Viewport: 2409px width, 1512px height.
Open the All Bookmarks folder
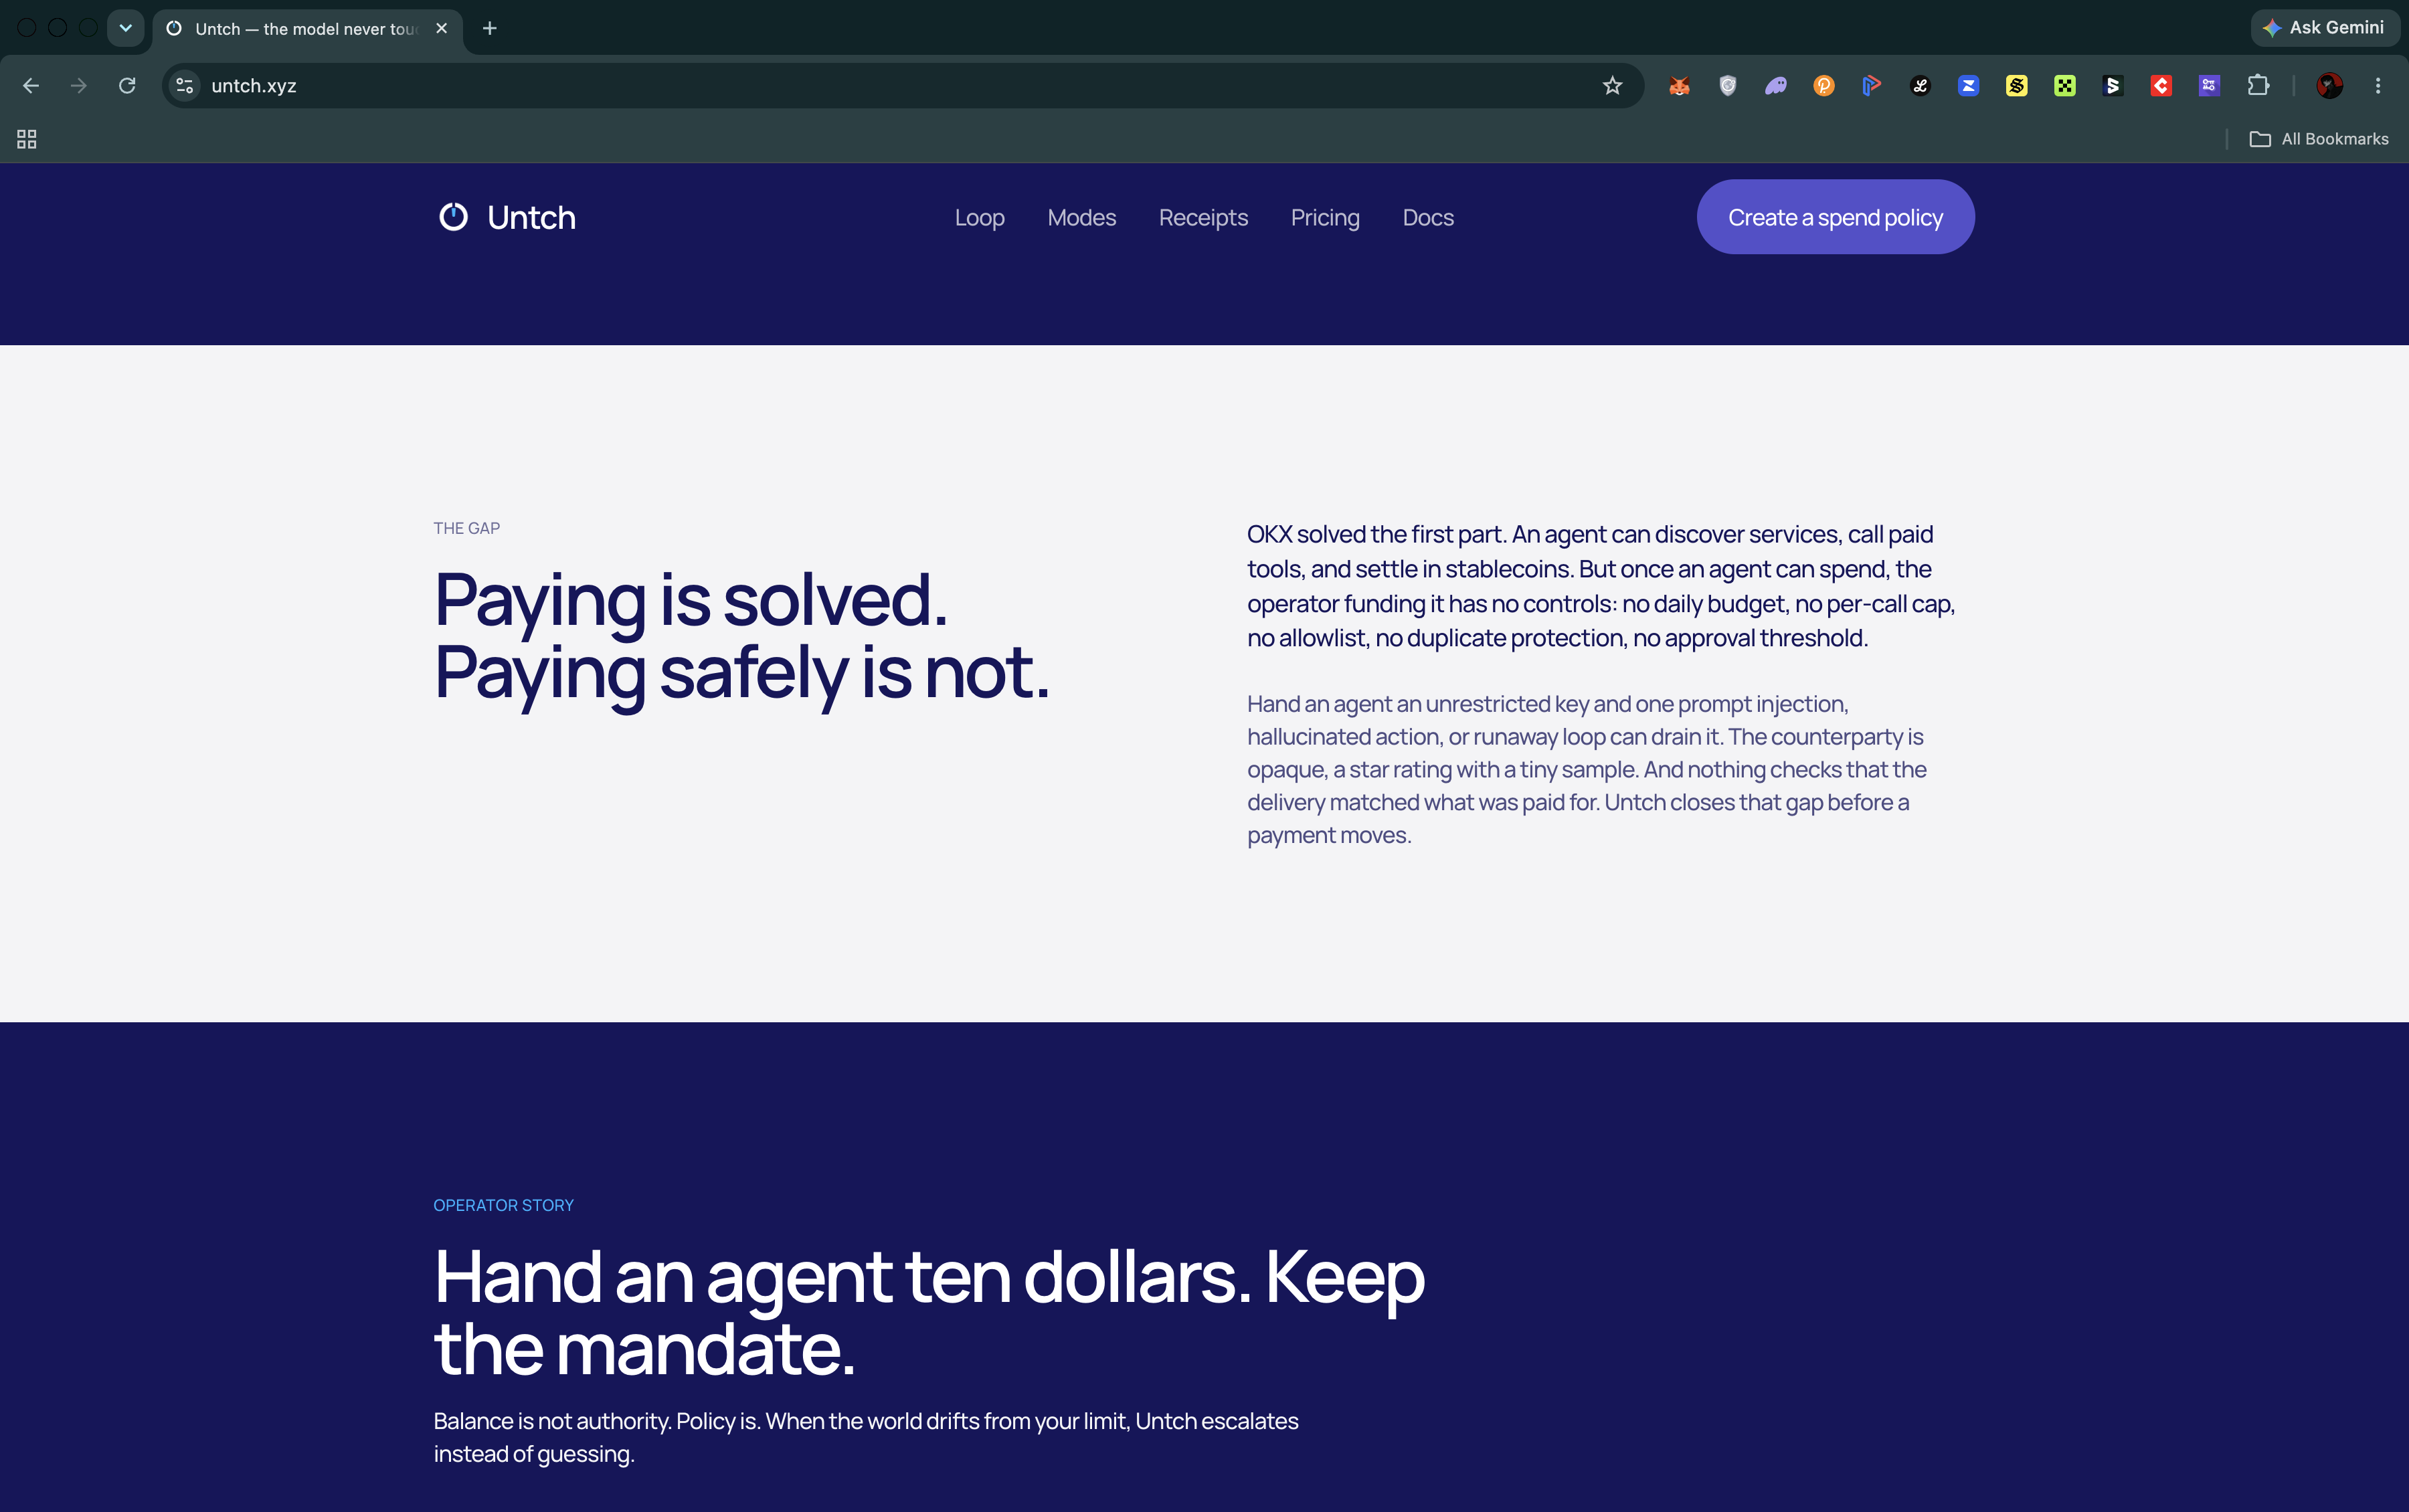tap(2319, 139)
